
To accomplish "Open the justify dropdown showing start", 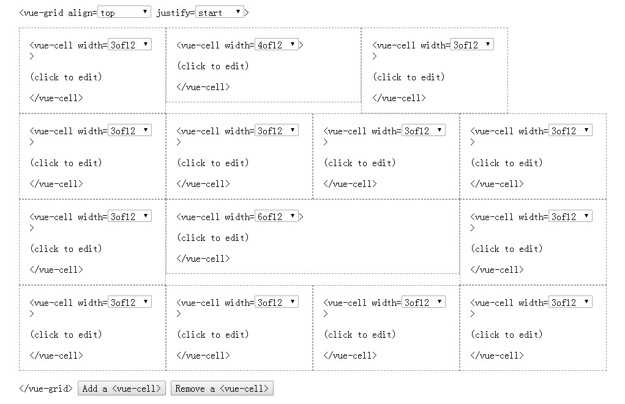I will (x=219, y=11).
